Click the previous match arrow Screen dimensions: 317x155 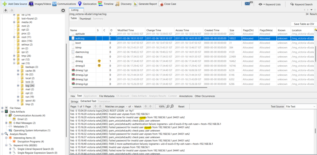point(145,106)
